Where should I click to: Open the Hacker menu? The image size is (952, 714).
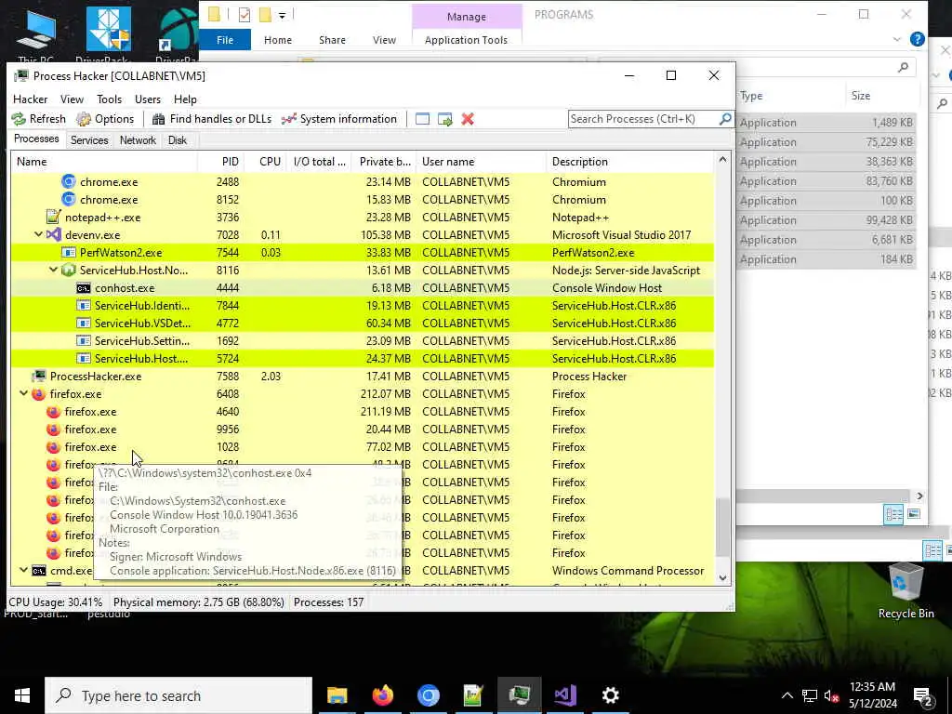(31, 99)
